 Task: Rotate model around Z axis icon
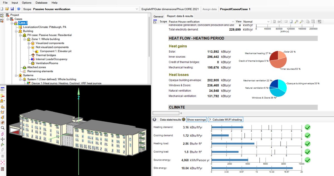click(3, 117)
